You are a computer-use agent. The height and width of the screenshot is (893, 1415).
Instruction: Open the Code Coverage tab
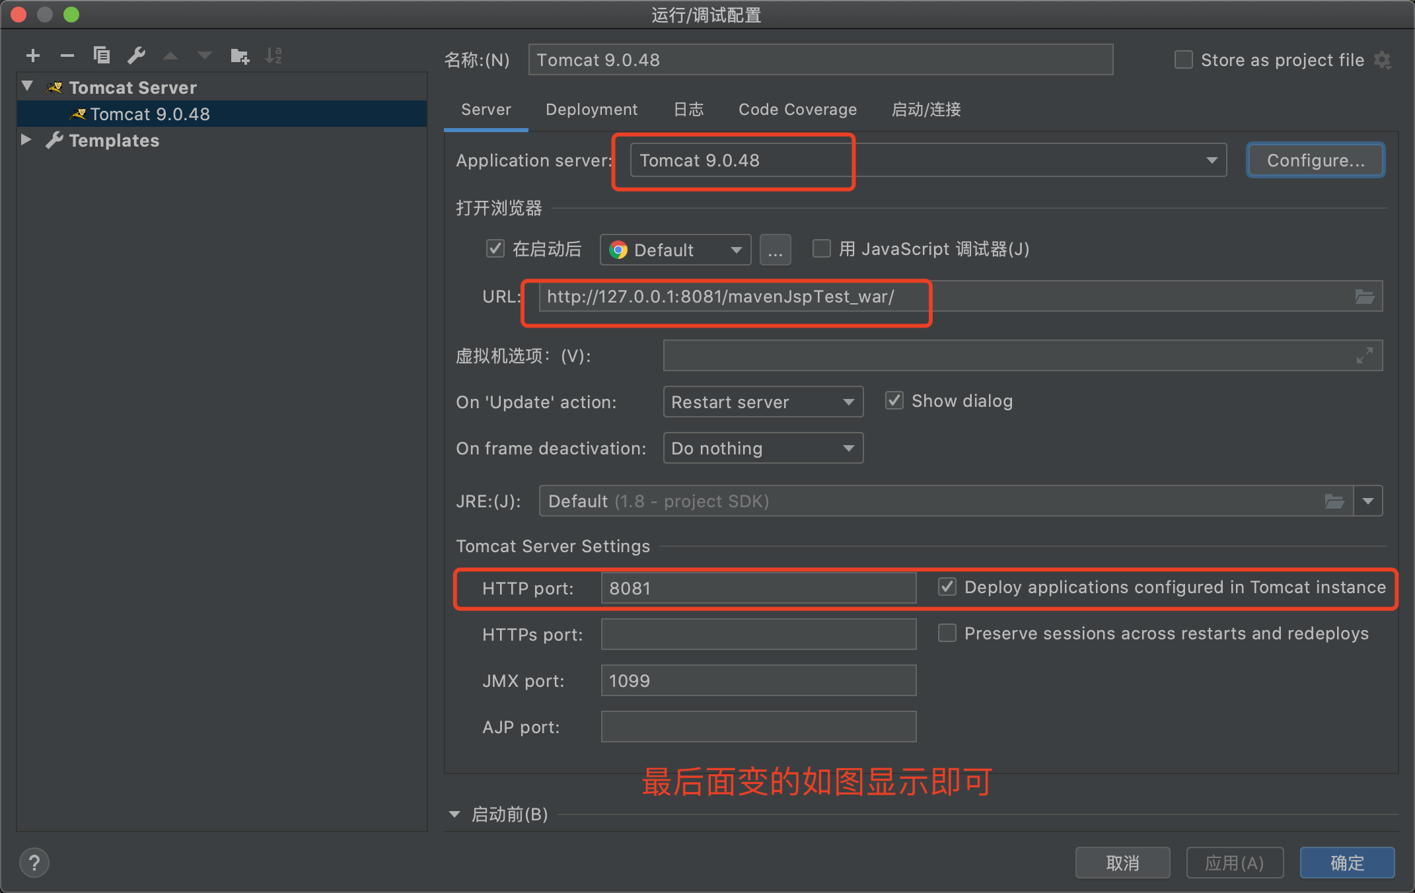pos(798,110)
